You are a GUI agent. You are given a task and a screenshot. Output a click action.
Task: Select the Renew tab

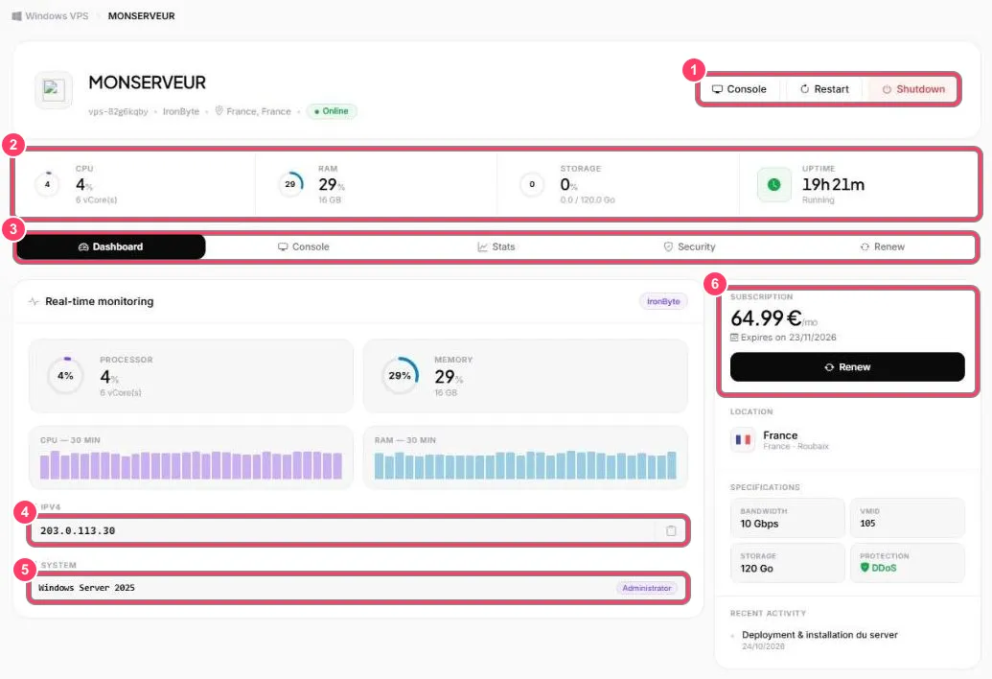pos(882,246)
